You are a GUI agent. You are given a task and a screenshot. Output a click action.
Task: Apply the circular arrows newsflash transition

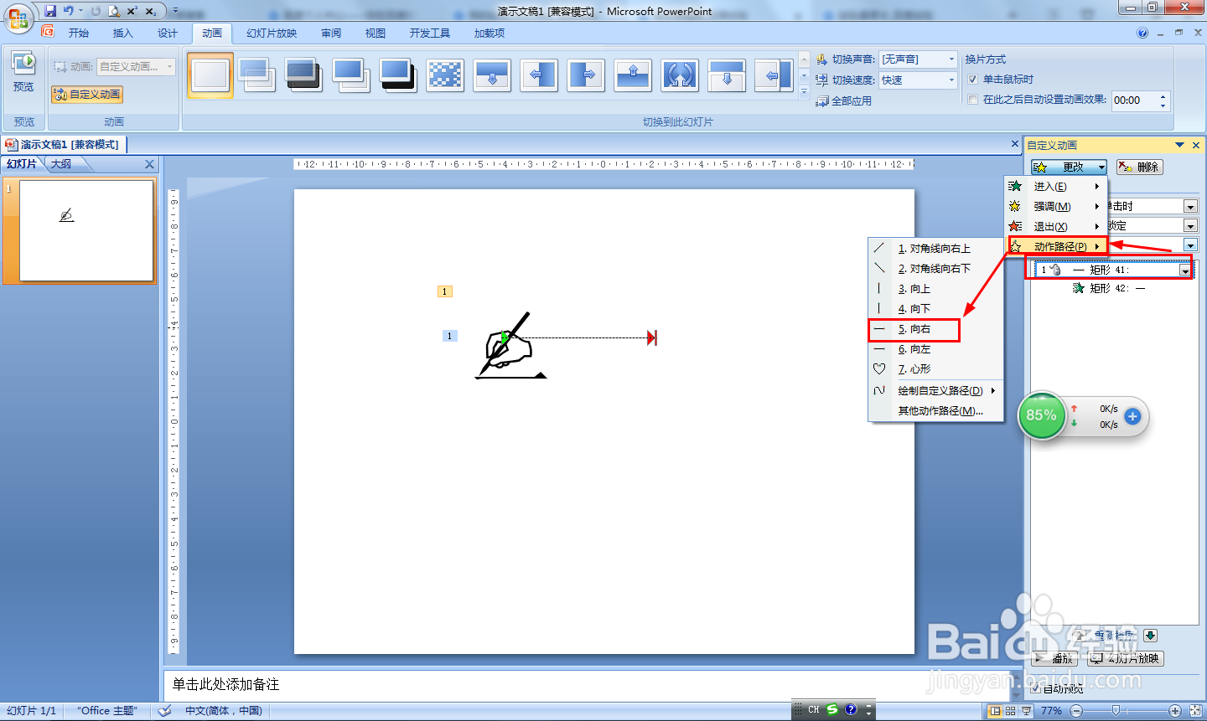pos(680,75)
